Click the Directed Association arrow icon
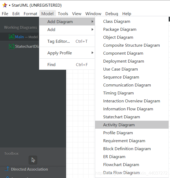170x178 pixels. click(7, 168)
